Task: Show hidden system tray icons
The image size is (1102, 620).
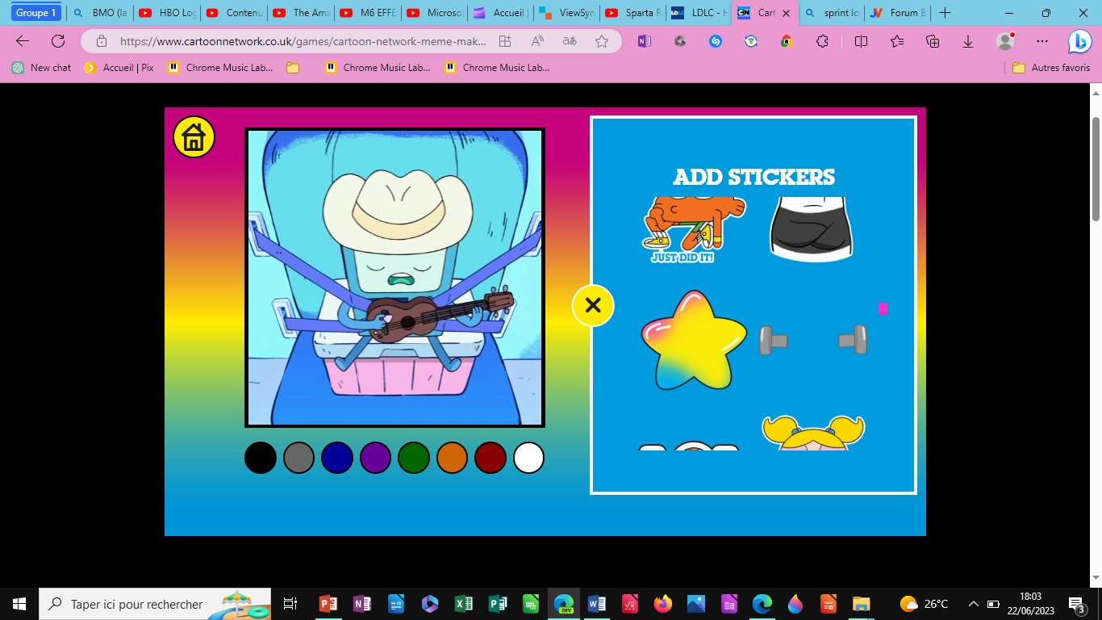Action: click(x=974, y=604)
